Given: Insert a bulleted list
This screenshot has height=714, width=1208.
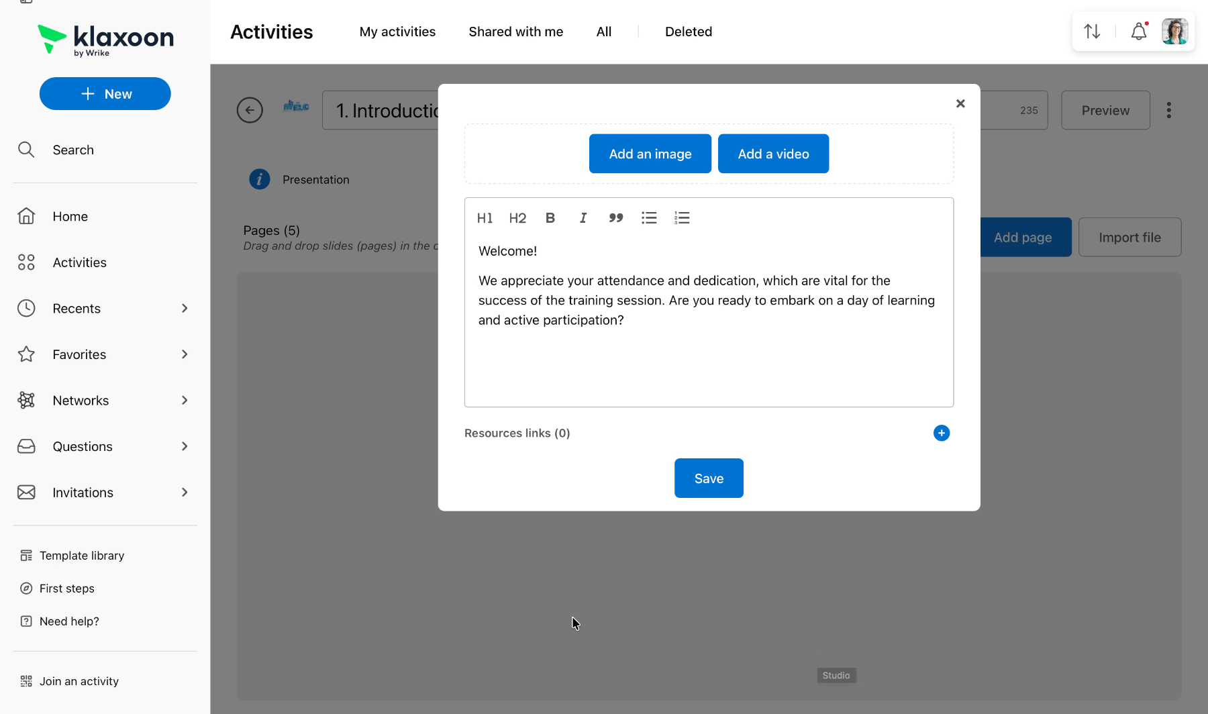Looking at the screenshot, I should click(x=649, y=218).
